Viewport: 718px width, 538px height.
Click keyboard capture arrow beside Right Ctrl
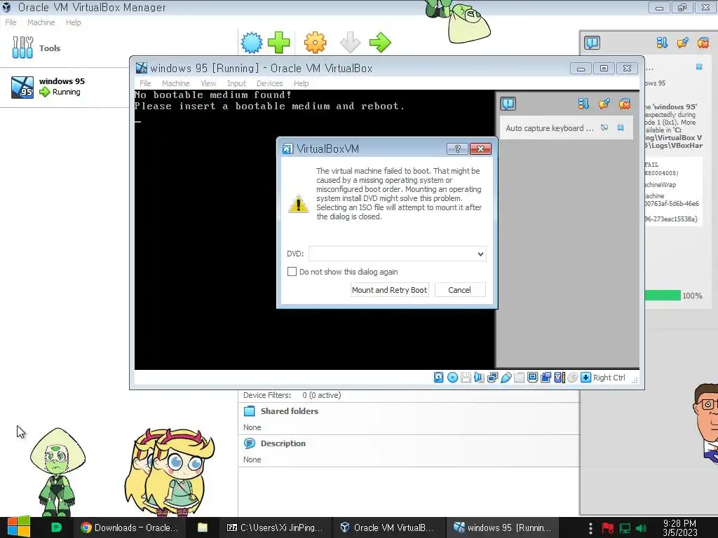(585, 378)
